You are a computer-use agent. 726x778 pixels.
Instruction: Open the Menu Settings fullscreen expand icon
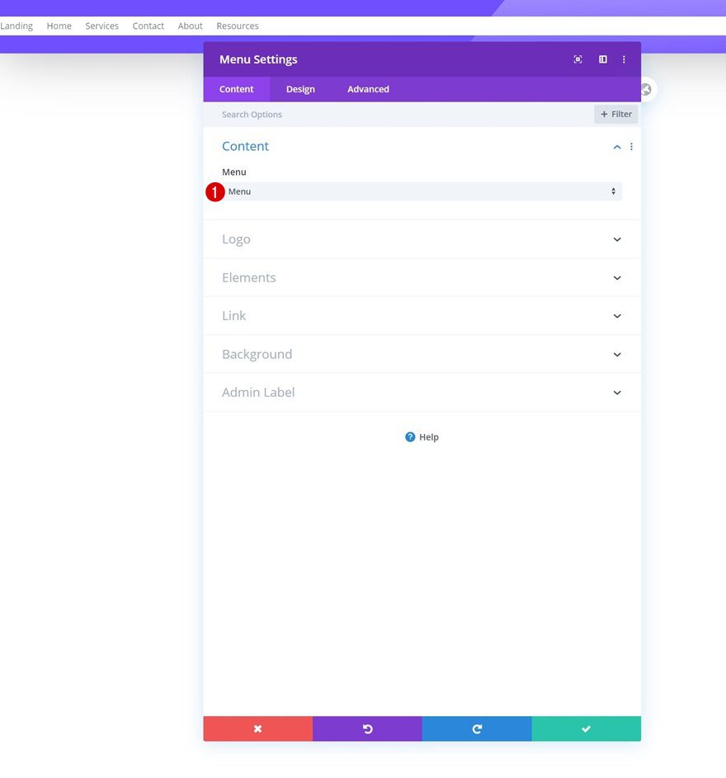point(577,59)
